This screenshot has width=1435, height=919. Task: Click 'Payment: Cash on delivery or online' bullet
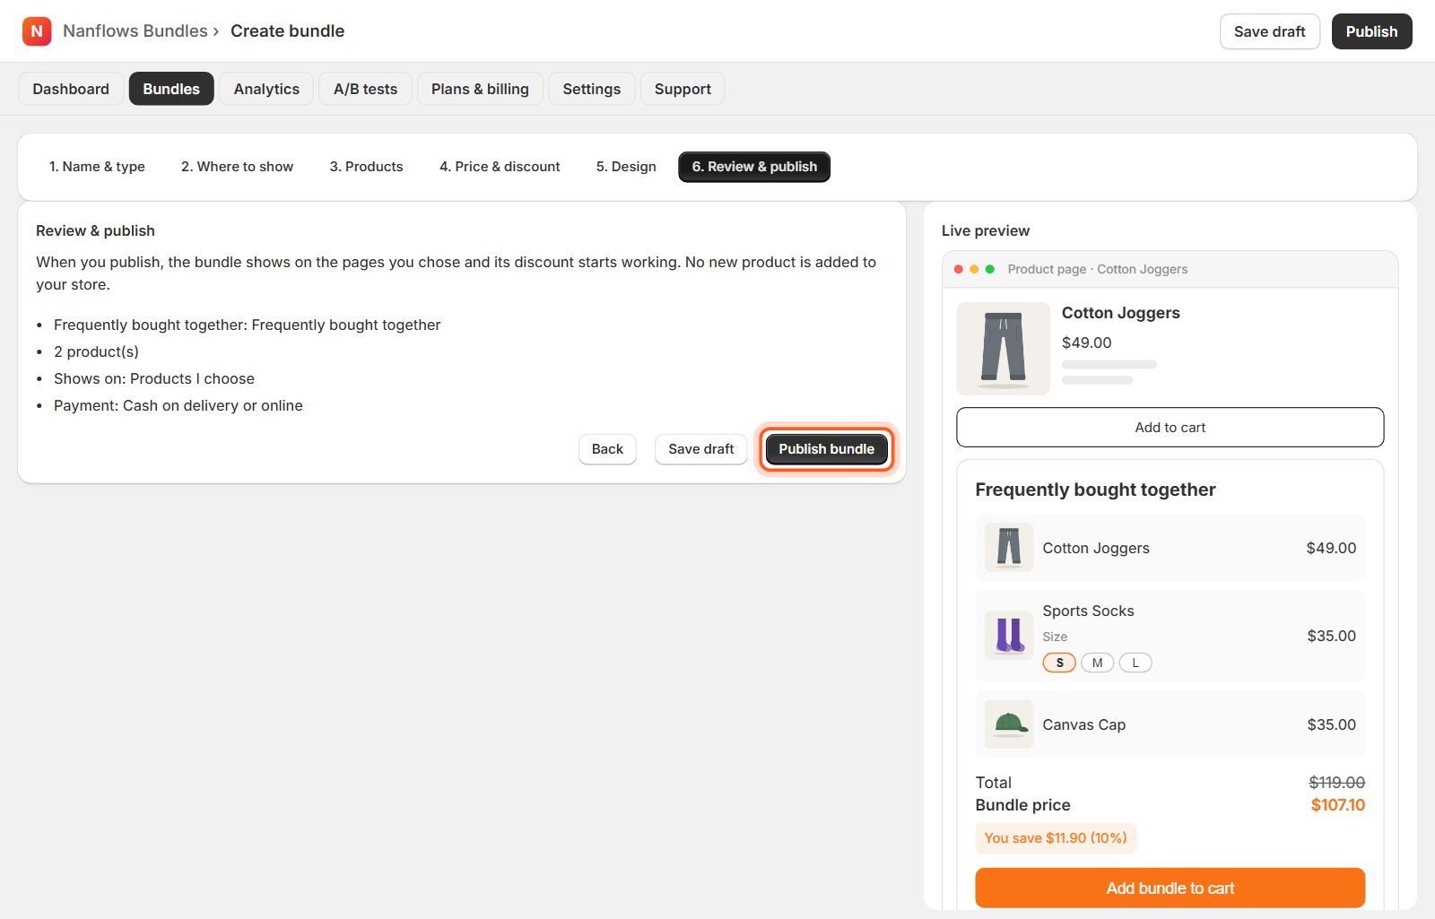pyautogui.click(x=178, y=405)
